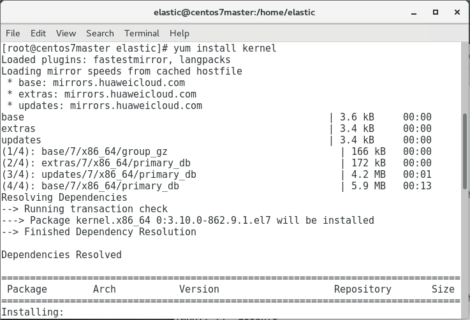Screen dimensions: 470x320
Task: Open the Search menu
Action: pyautogui.click(x=100, y=33)
